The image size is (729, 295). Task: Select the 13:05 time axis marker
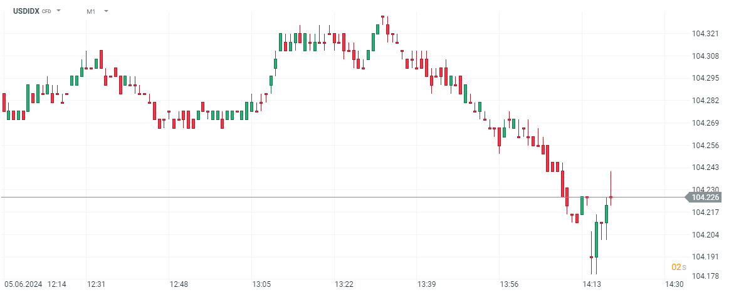pyautogui.click(x=261, y=284)
